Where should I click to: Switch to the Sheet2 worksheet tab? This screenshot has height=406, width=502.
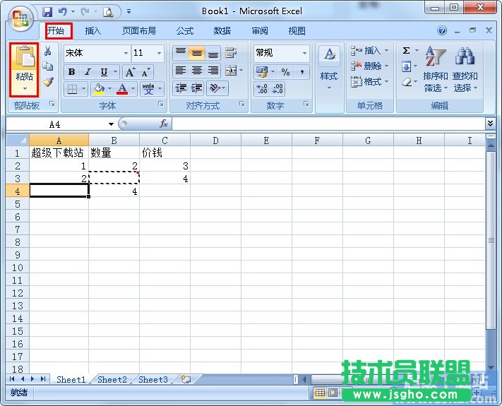(112, 379)
